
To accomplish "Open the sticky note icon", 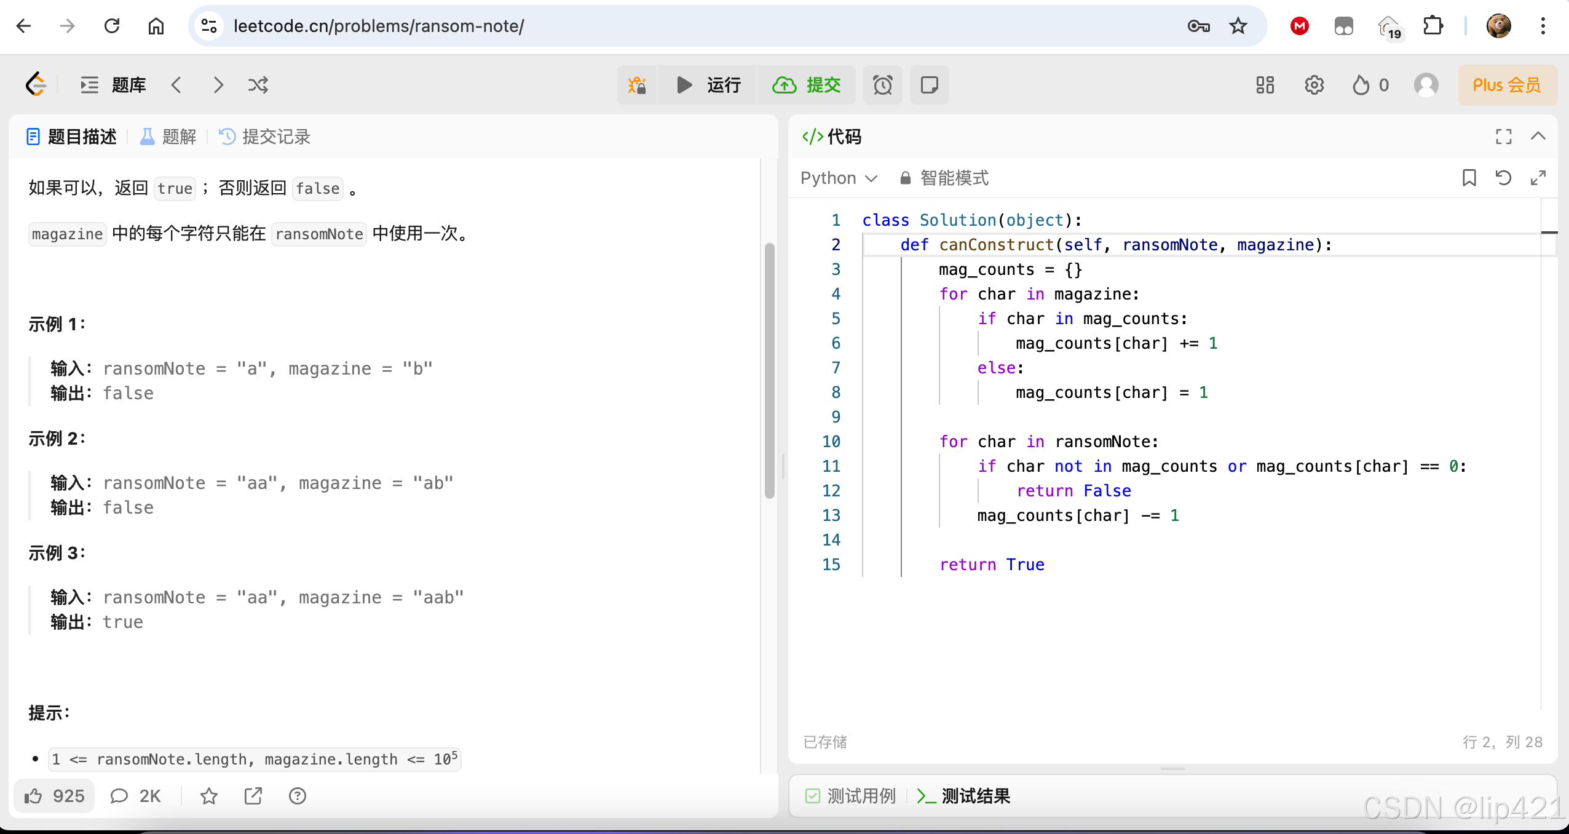I will [x=929, y=85].
